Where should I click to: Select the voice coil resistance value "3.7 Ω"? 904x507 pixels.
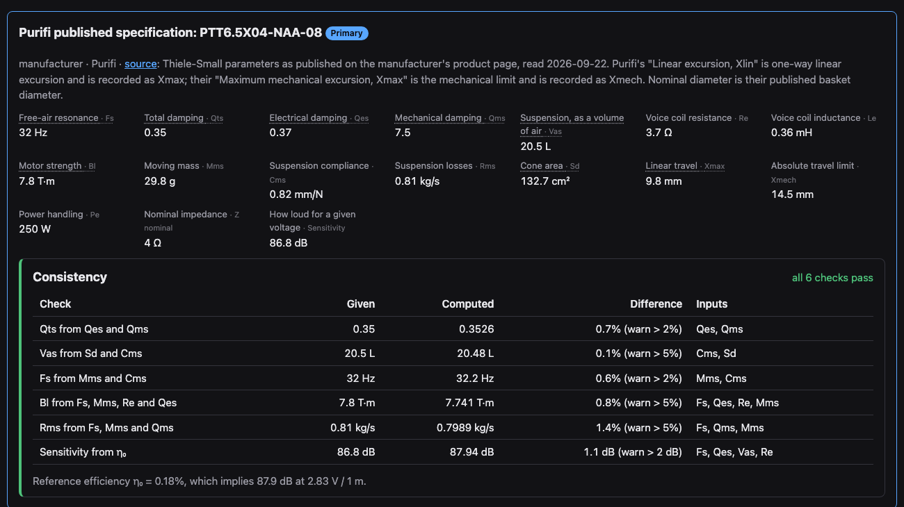(x=659, y=133)
